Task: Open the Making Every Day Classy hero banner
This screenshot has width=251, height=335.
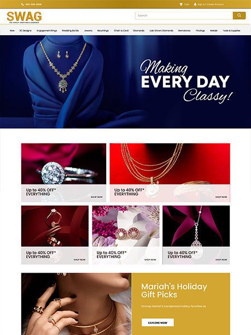Action: click(126, 82)
